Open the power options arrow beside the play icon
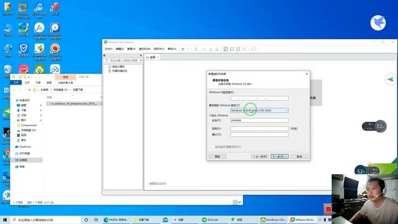398x224 pixels. (x=188, y=49)
